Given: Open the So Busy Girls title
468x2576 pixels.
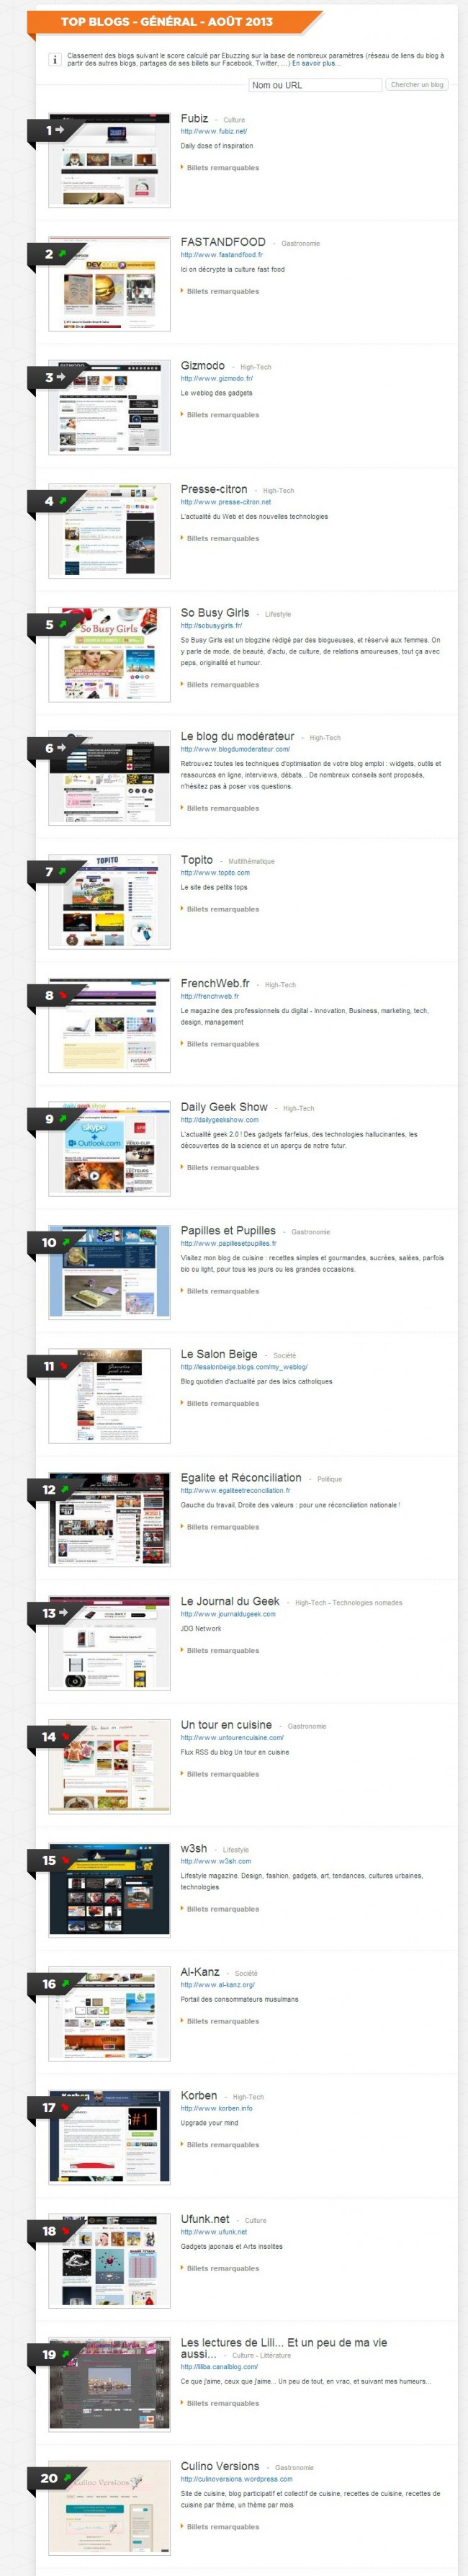Looking at the screenshot, I should click(x=215, y=613).
